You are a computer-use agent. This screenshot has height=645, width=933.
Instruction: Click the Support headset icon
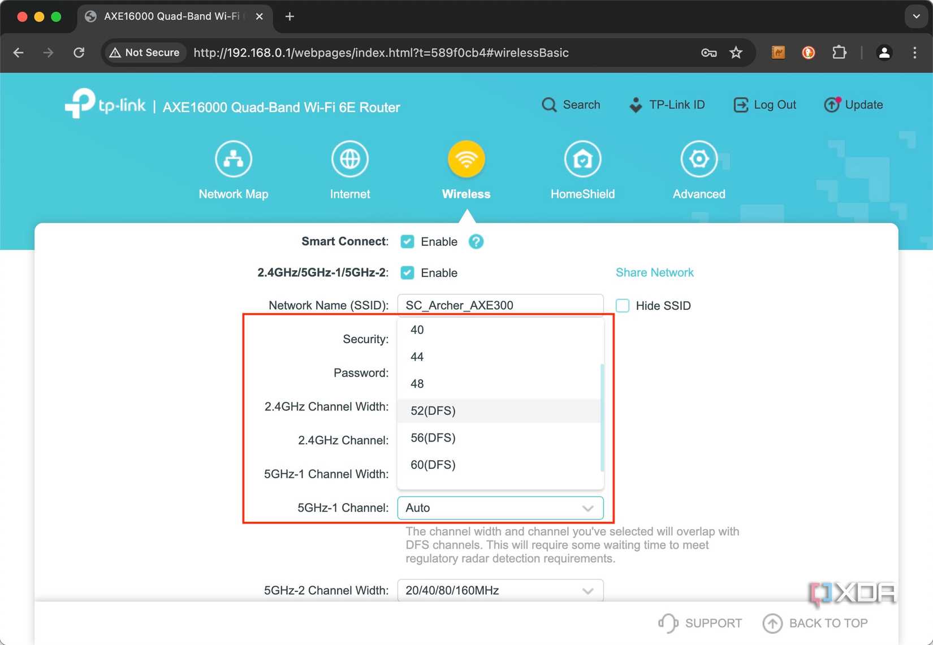point(667,623)
